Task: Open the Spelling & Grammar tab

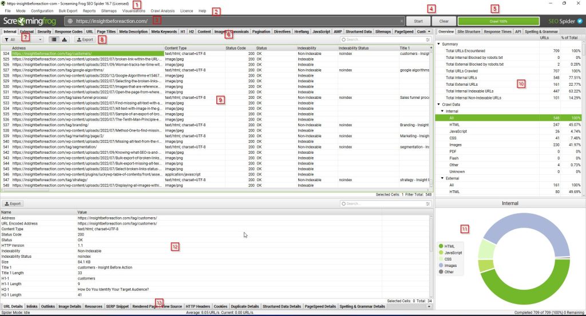Action: click(x=541, y=31)
